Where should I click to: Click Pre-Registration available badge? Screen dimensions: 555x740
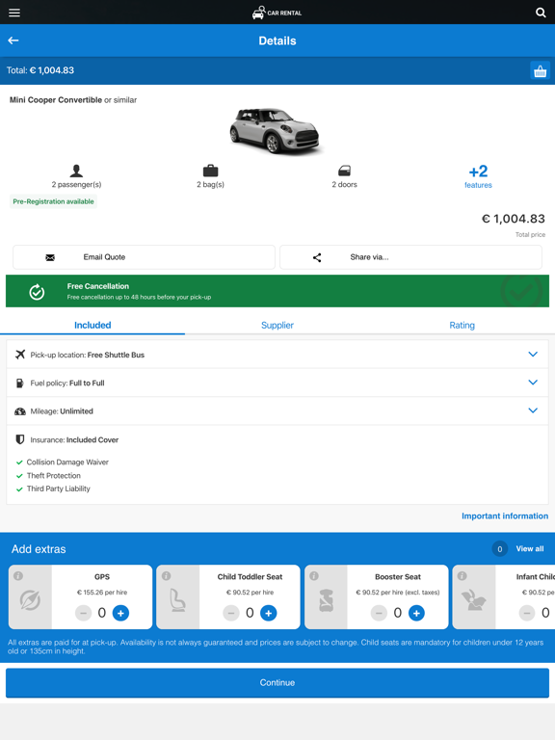(x=53, y=201)
